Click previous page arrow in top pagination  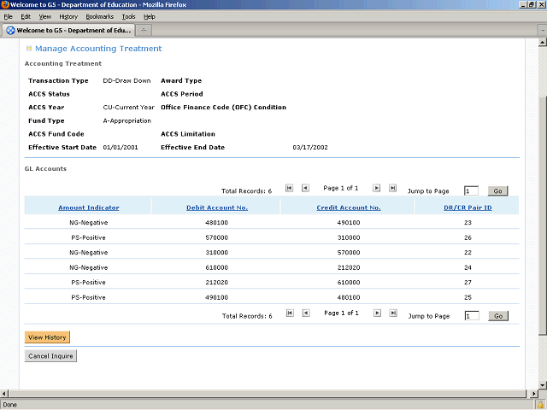305,188
